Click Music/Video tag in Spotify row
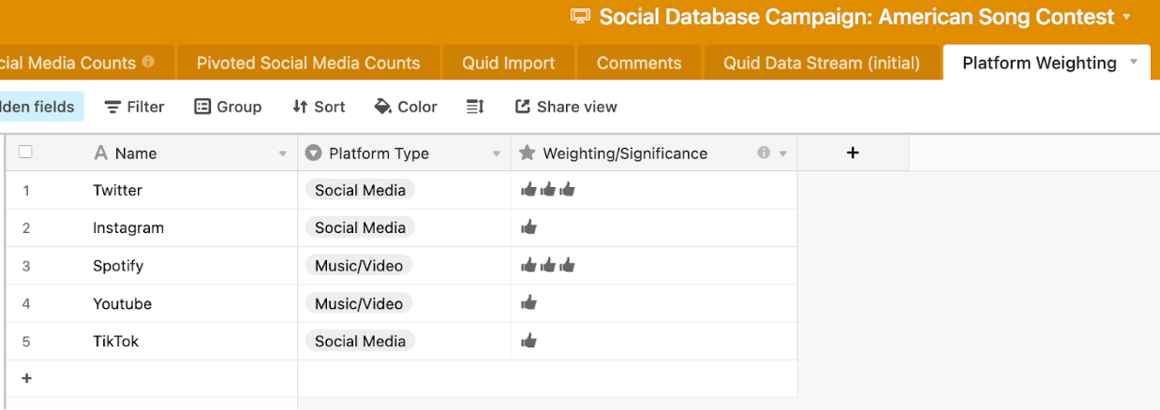This screenshot has height=410, width=1160. pos(359,266)
